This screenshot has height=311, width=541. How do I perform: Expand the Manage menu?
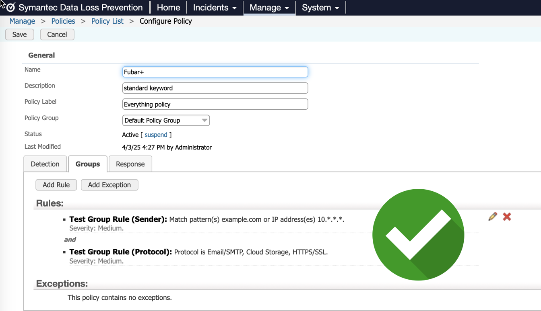(269, 8)
